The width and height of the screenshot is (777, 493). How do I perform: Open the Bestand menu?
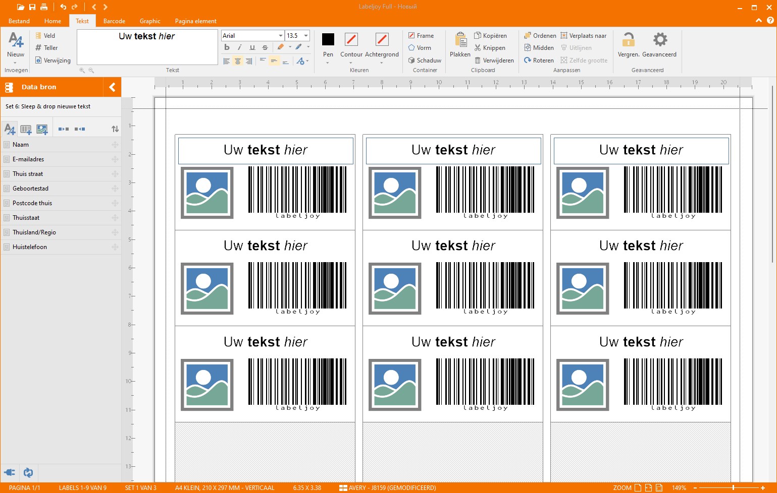click(x=19, y=21)
